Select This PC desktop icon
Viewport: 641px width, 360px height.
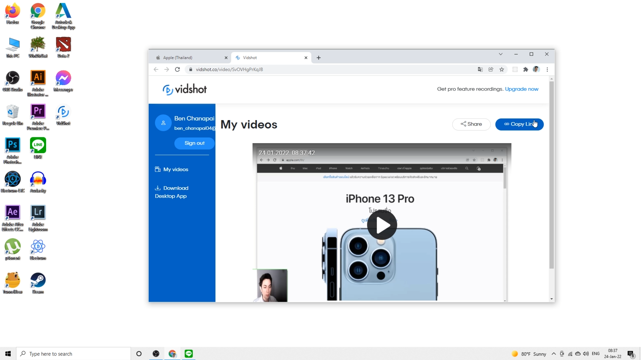[13, 47]
